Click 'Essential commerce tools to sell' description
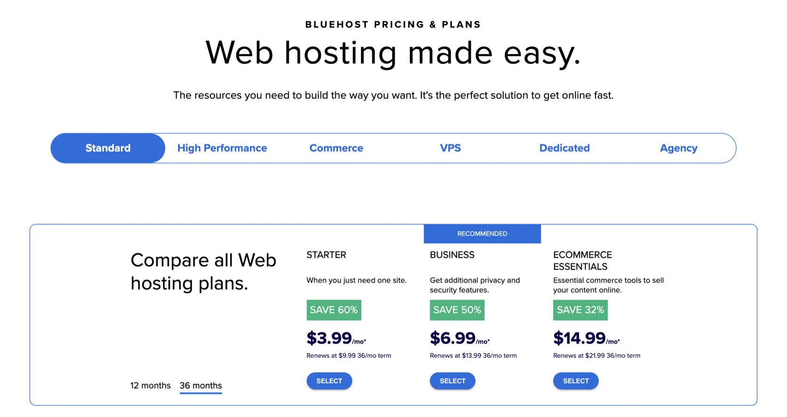Image resolution: width=787 pixels, height=417 pixels. 609,285
